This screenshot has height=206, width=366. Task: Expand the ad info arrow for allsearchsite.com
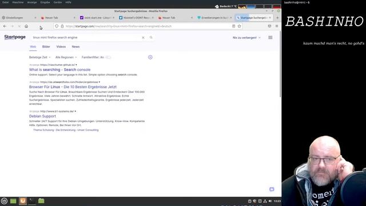click(100, 82)
